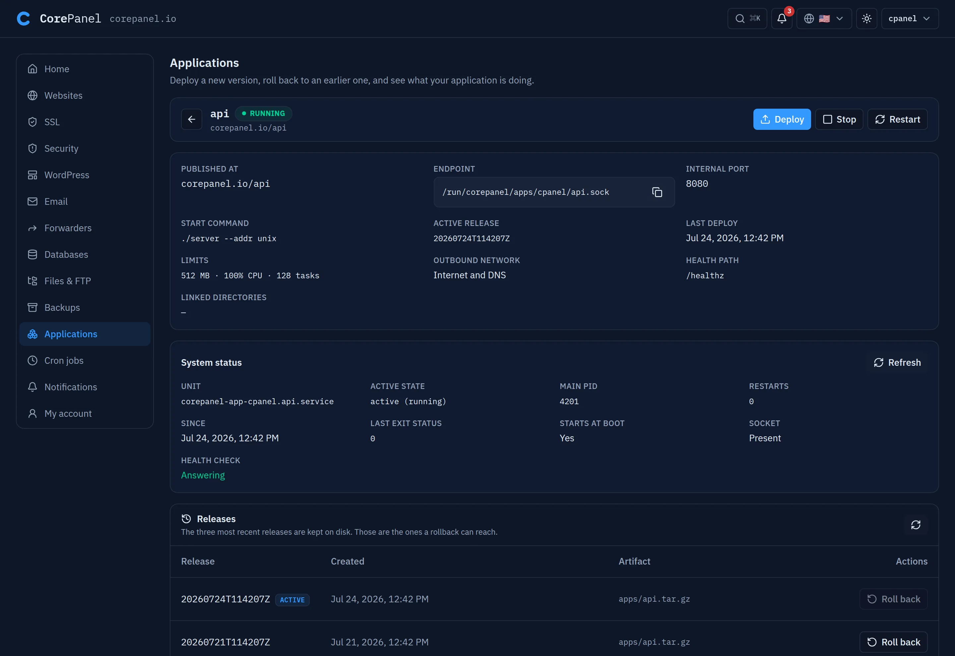
Task: Click the unit name corepanel-app-cpanel.api.service
Action: click(257, 401)
